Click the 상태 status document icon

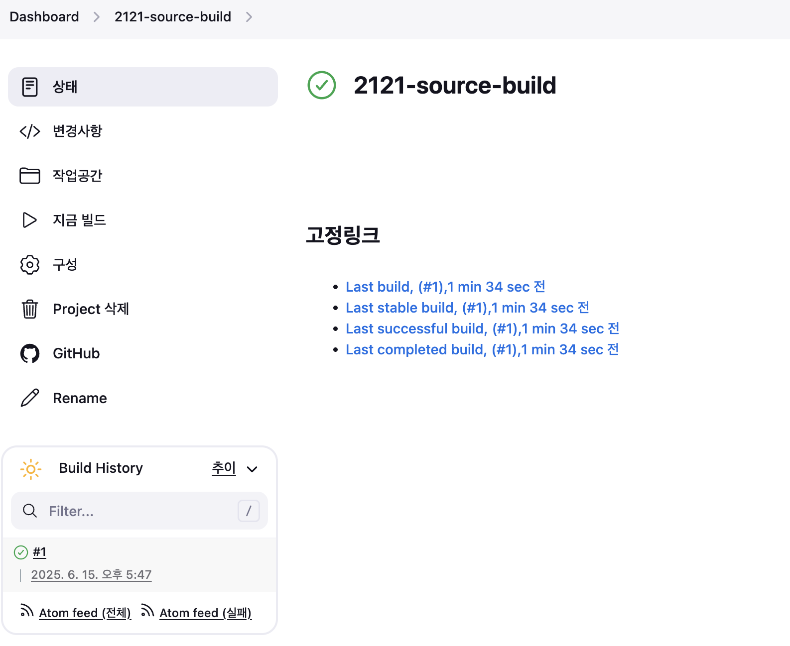(30, 87)
